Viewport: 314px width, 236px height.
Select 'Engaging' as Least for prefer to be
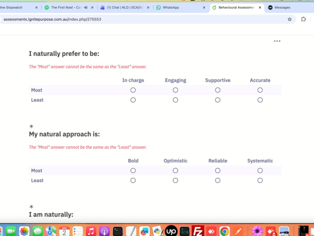[x=176, y=100]
